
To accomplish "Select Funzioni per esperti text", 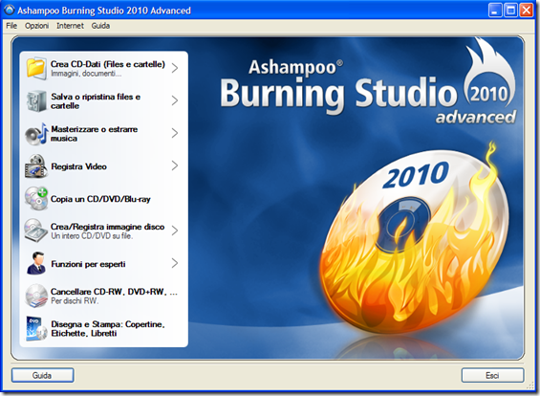I will (x=88, y=264).
